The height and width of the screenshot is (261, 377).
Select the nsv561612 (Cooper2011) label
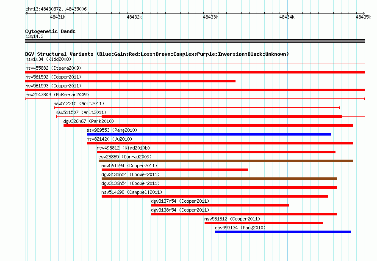[x=232, y=219]
